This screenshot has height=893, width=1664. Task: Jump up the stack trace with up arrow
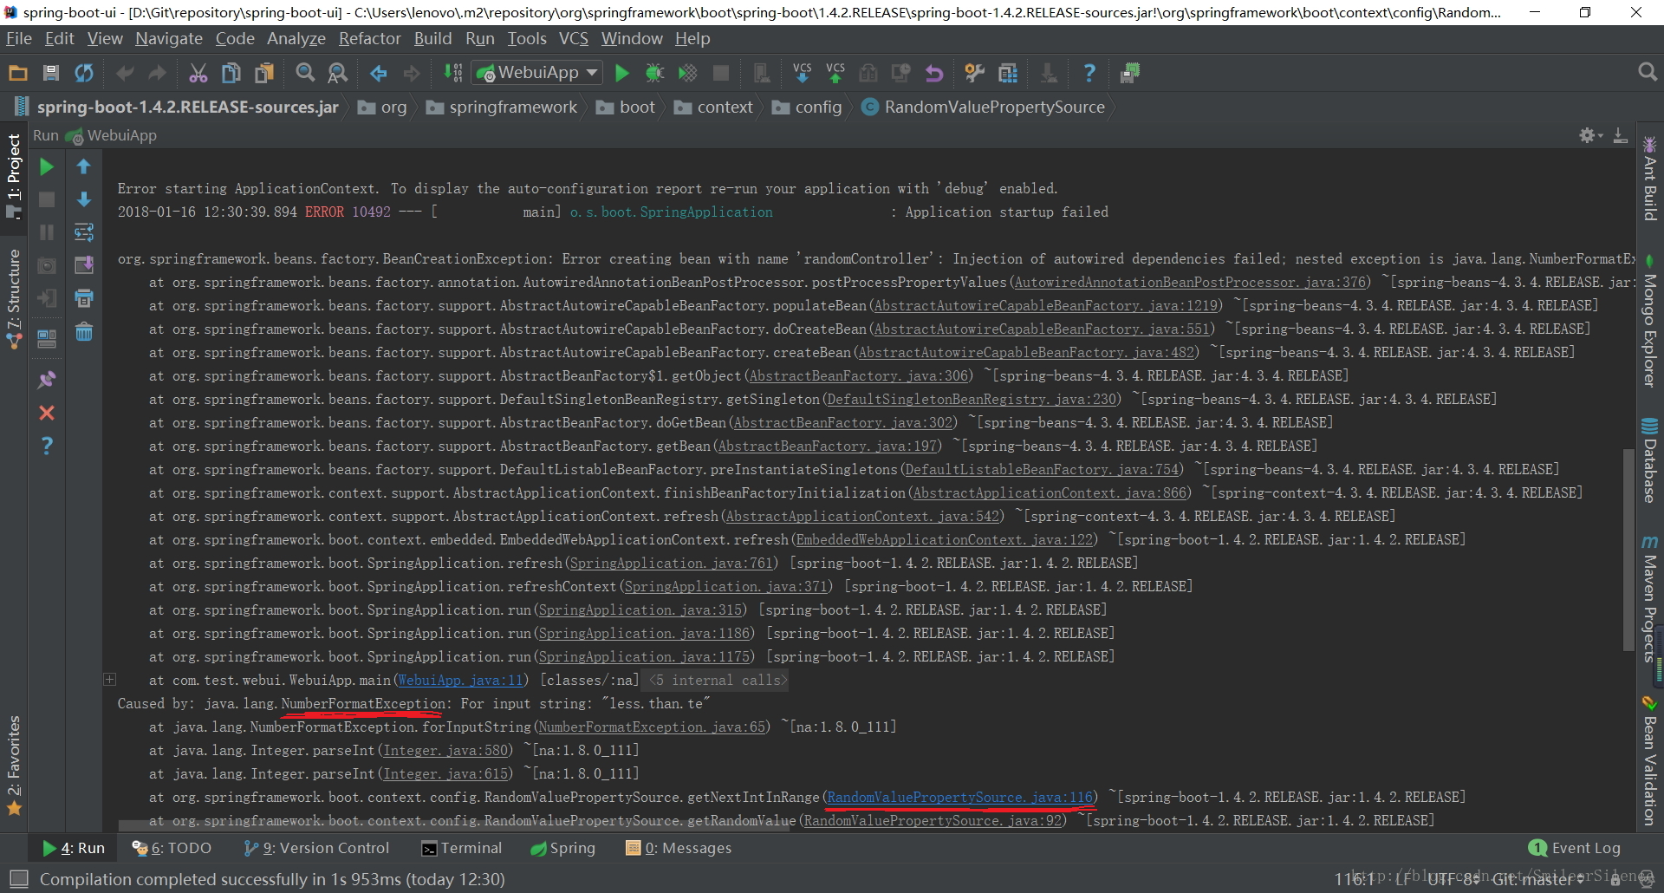point(84,166)
